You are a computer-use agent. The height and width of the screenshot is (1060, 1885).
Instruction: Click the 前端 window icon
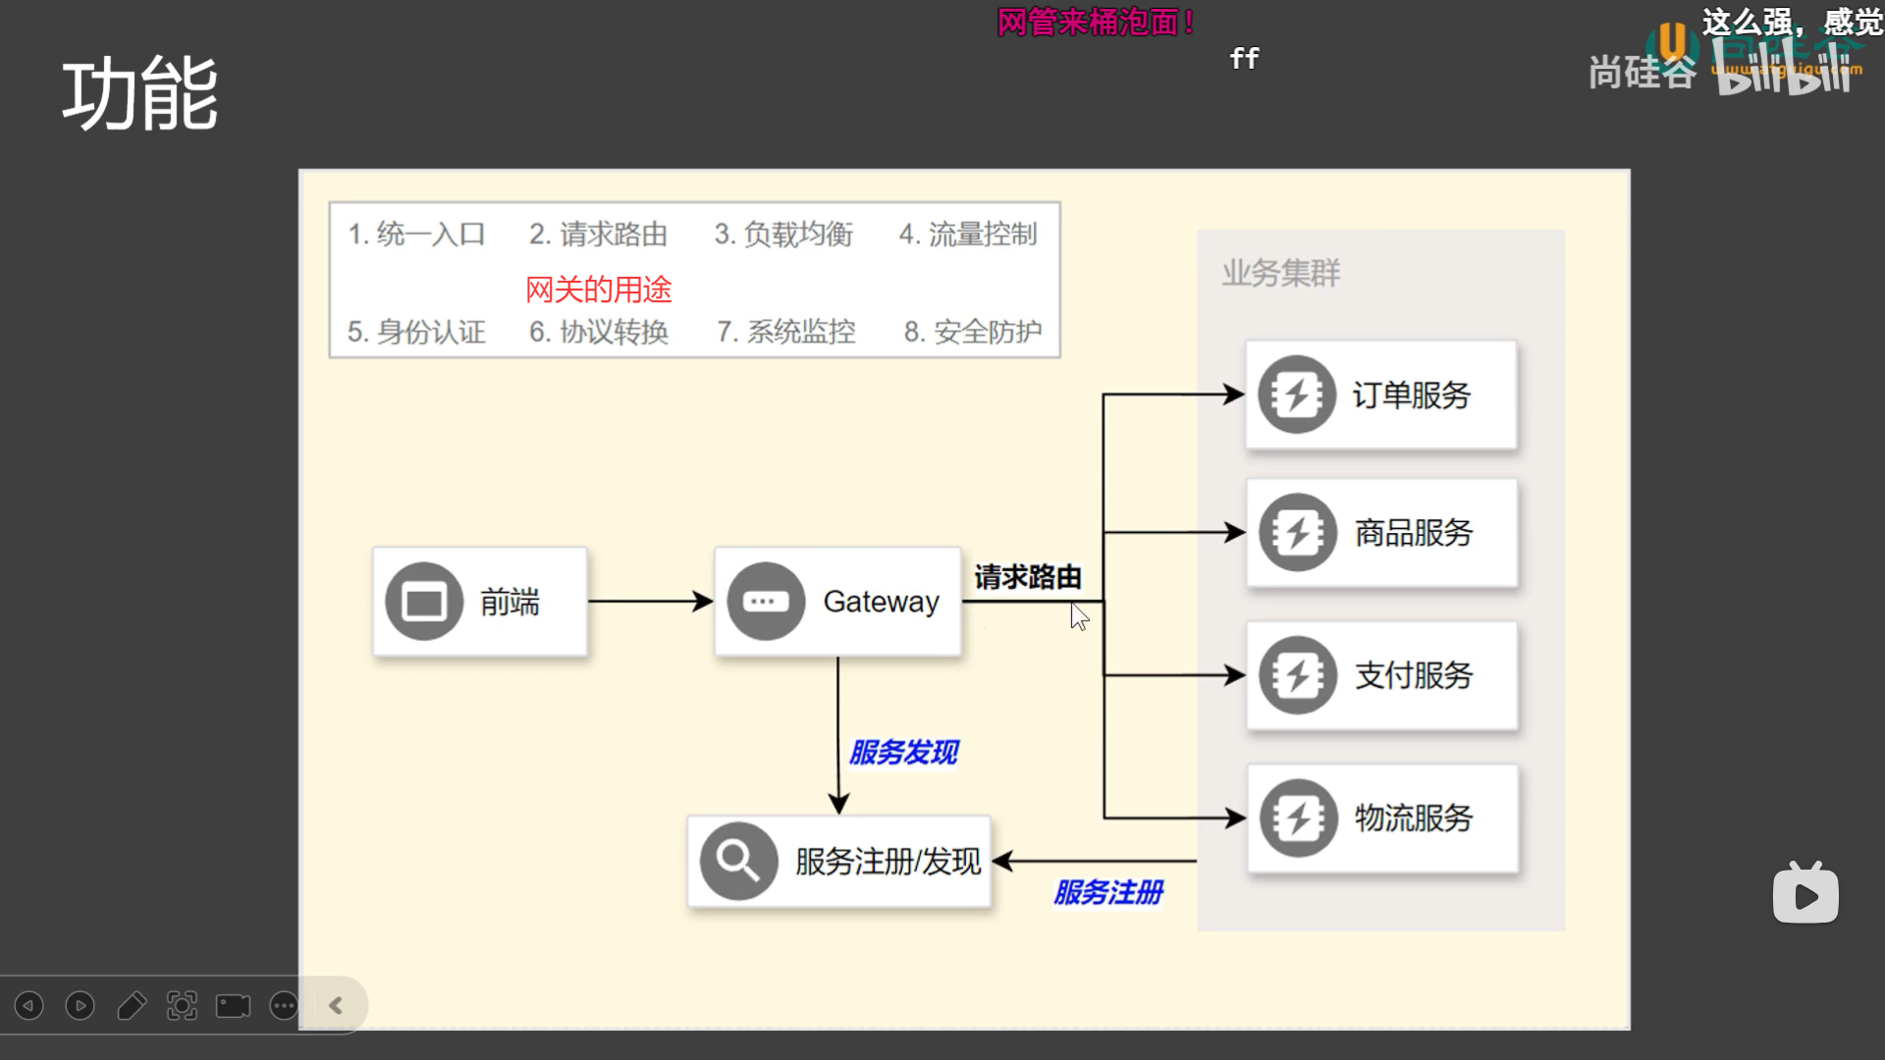coord(424,602)
